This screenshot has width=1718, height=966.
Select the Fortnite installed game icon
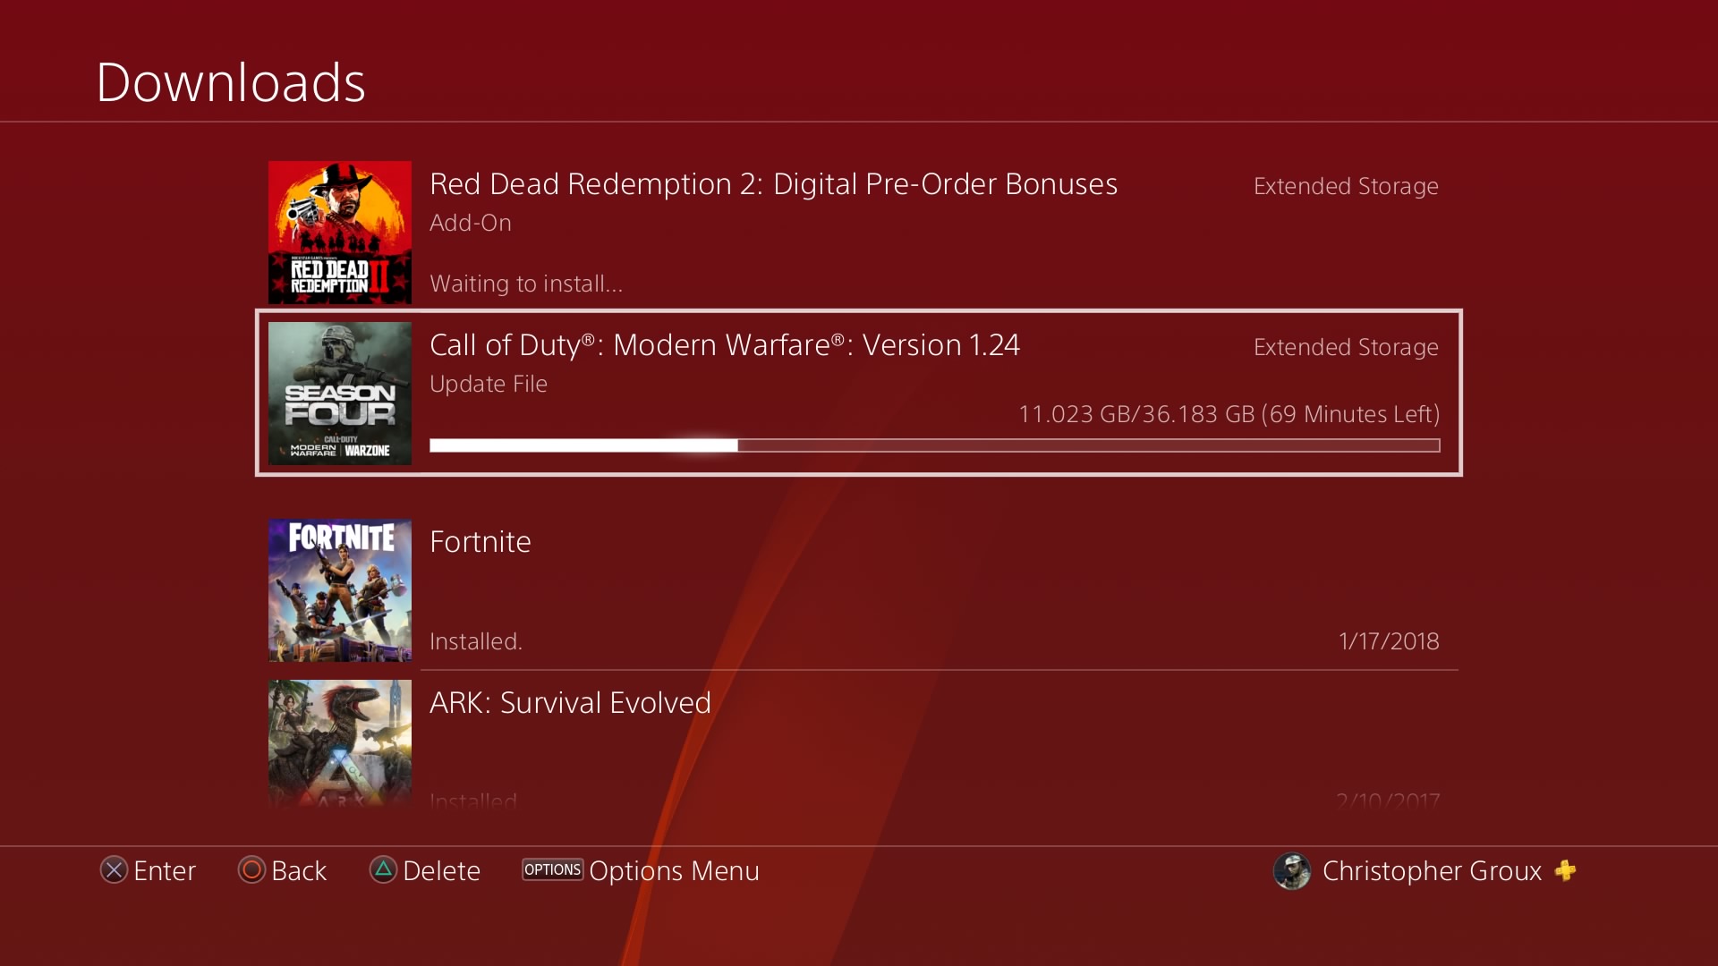(x=342, y=589)
